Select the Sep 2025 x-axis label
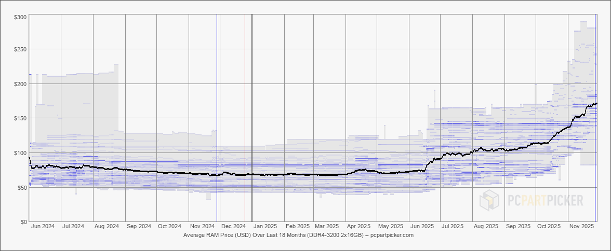Viewport: 611px width, 251px height. 518,227
